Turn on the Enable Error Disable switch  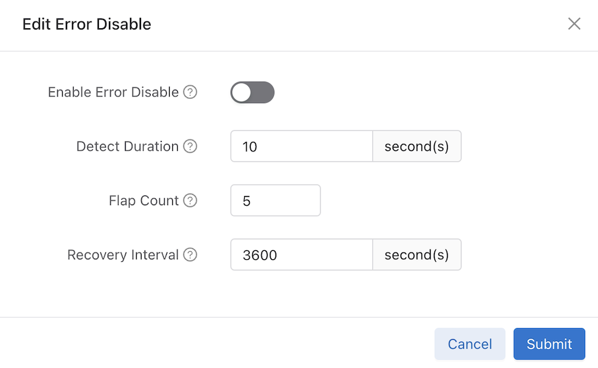[252, 92]
